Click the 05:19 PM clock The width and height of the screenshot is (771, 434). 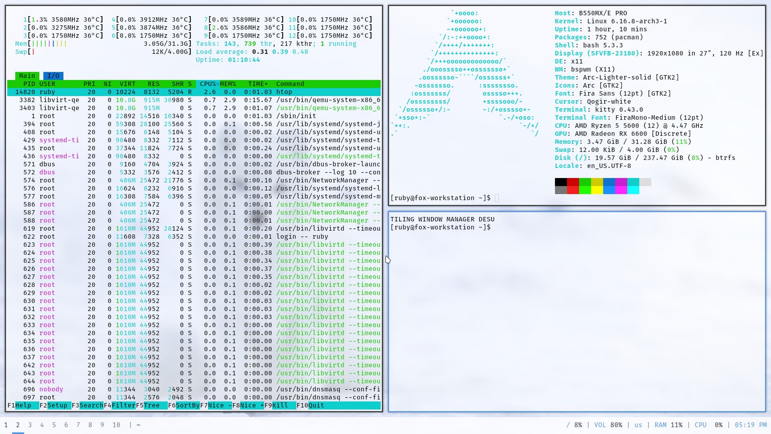pyautogui.click(x=751, y=425)
